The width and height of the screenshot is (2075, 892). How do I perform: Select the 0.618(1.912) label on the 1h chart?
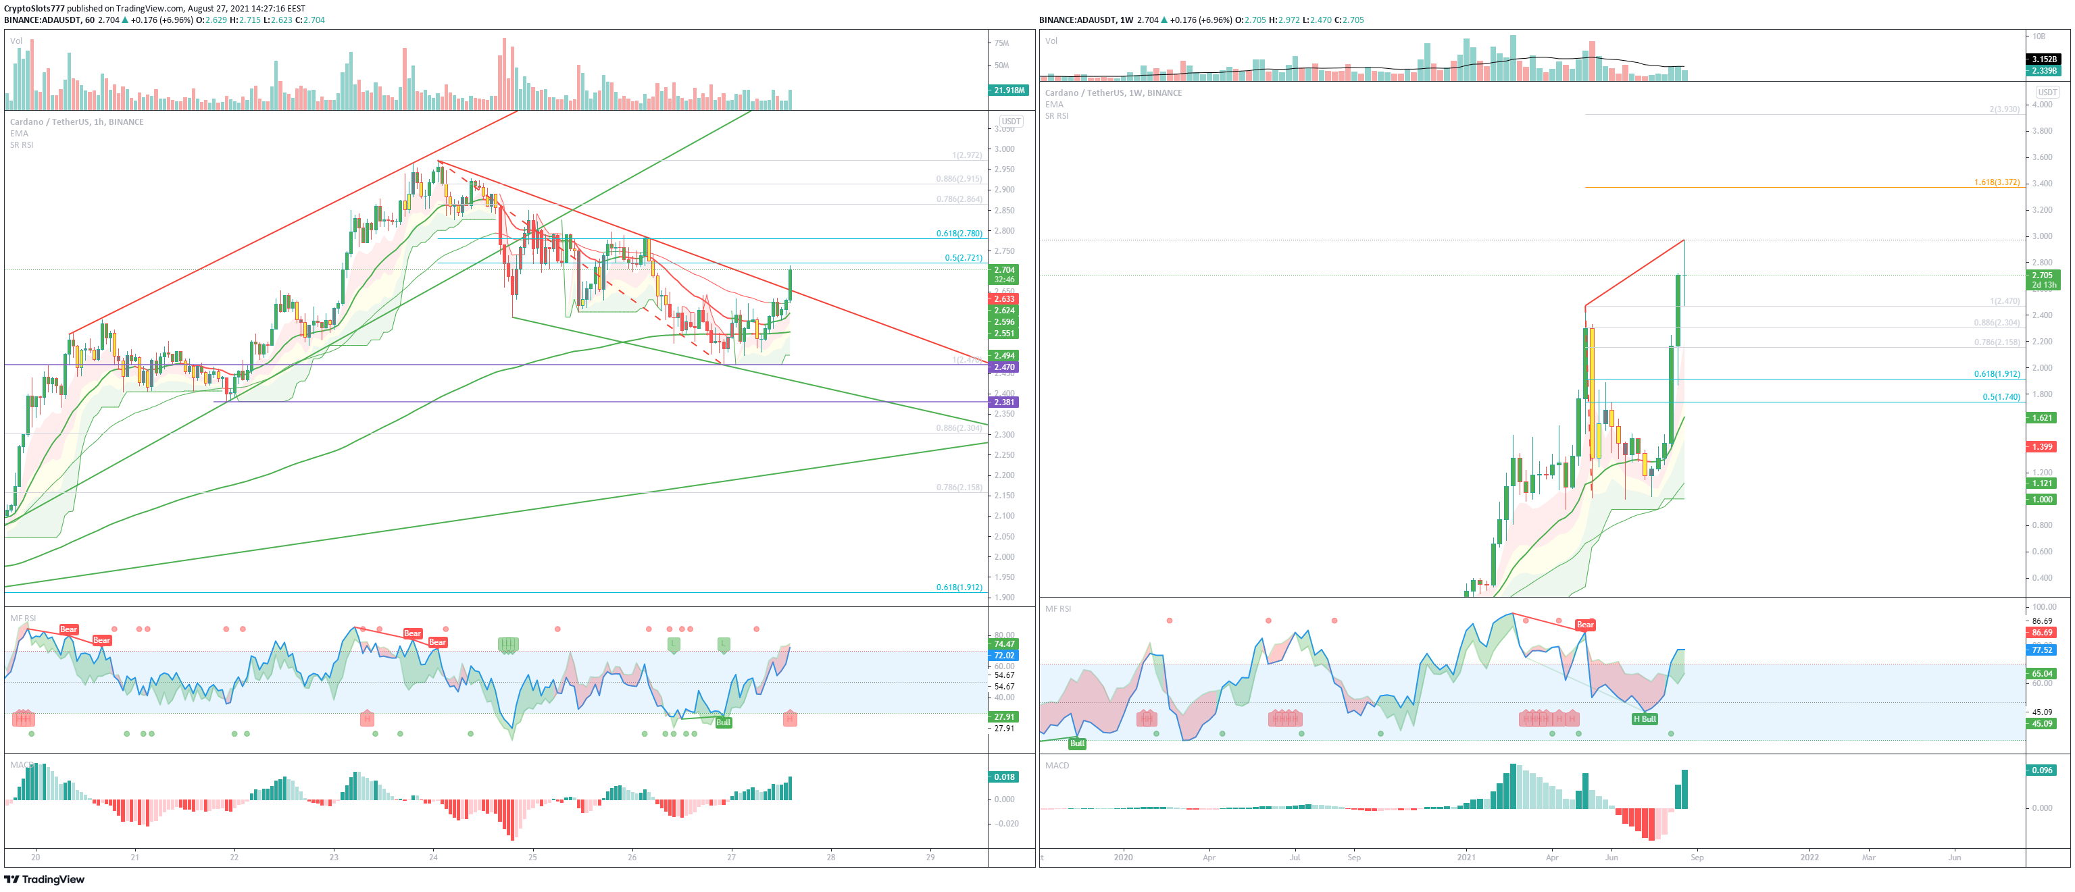click(959, 587)
